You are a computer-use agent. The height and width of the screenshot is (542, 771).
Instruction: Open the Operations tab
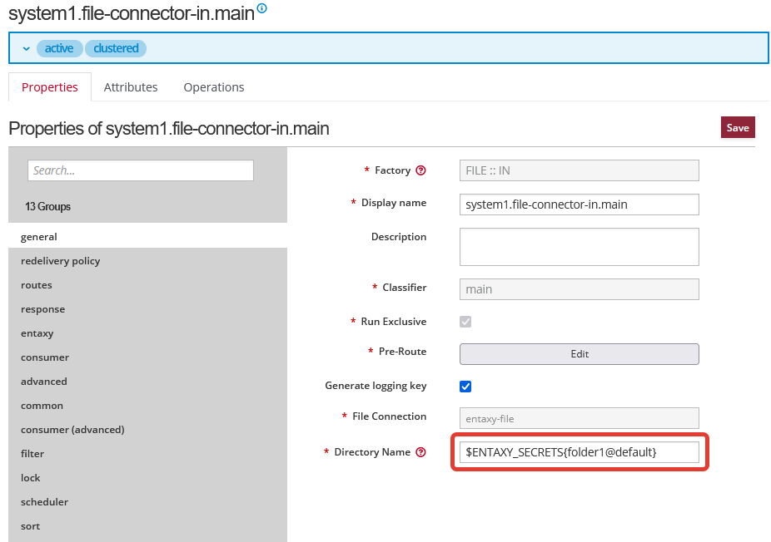(214, 87)
